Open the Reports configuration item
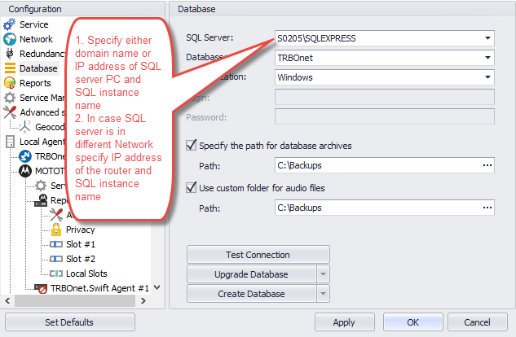Viewport: 516px width, 337px height. click(35, 83)
